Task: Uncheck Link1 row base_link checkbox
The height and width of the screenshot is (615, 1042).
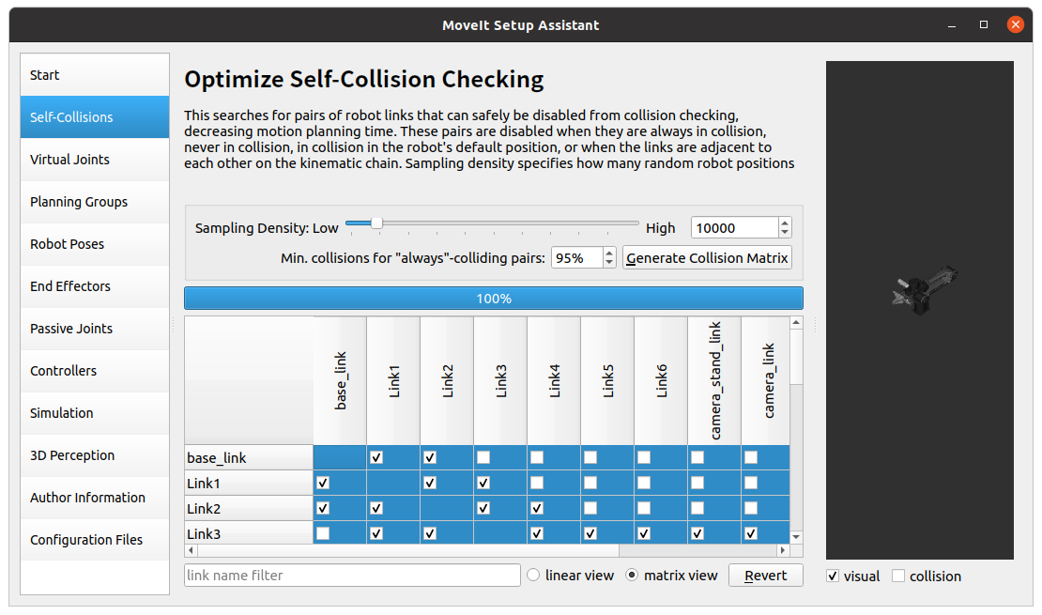Action: click(x=323, y=483)
